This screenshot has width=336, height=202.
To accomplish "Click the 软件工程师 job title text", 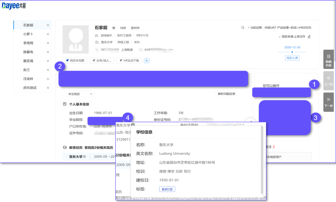I will [124, 36].
